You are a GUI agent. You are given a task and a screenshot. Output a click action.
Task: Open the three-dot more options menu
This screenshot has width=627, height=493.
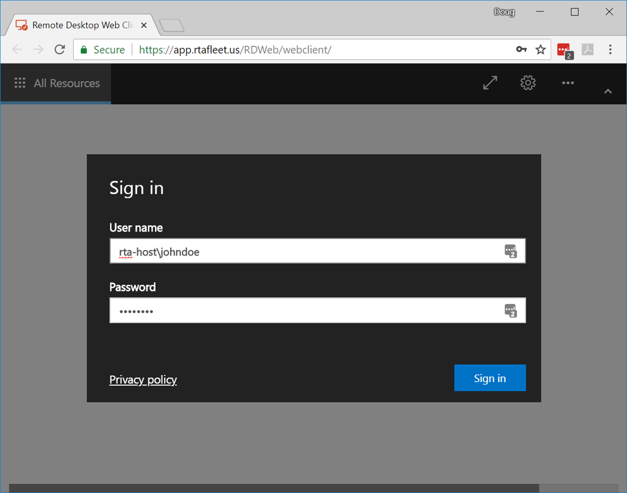[x=568, y=83]
